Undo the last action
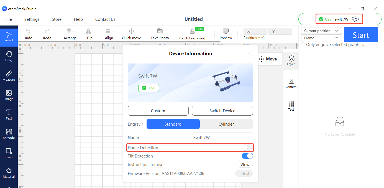This screenshot has height=188, width=384. (28, 34)
